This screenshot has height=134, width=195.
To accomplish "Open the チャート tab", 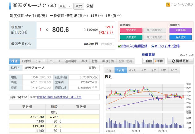I will pos(40,61).
